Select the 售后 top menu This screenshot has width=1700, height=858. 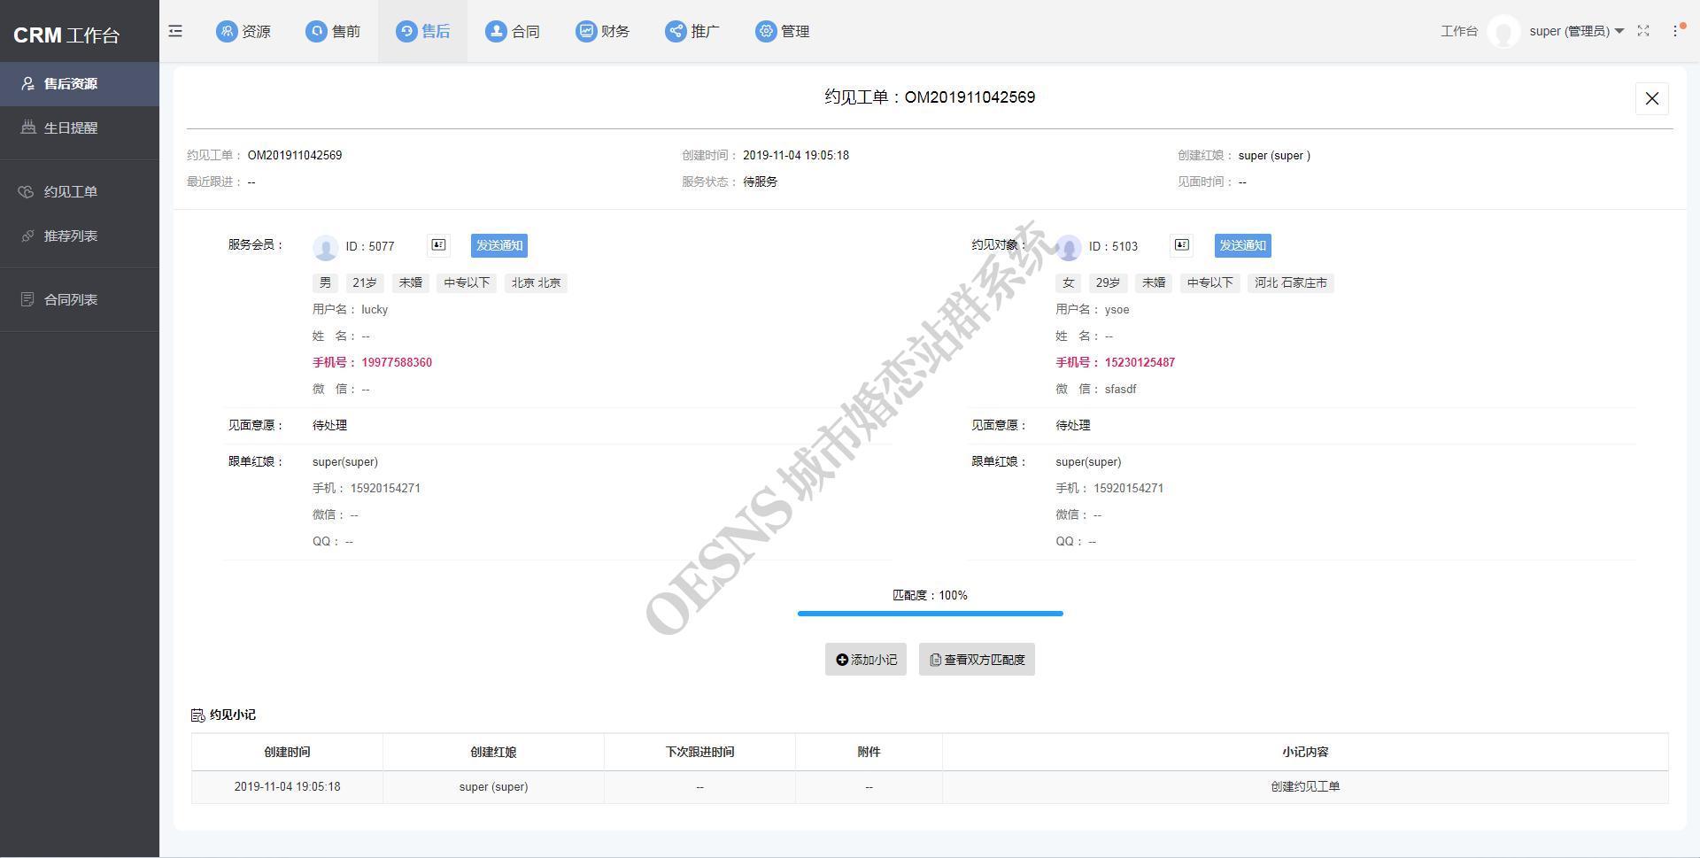(422, 31)
